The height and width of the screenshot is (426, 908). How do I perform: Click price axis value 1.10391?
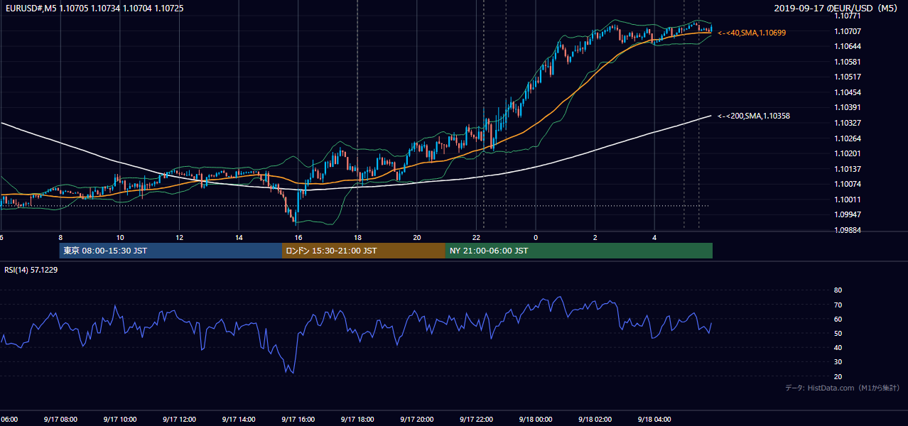pyautogui.click(x=847, y=107)
